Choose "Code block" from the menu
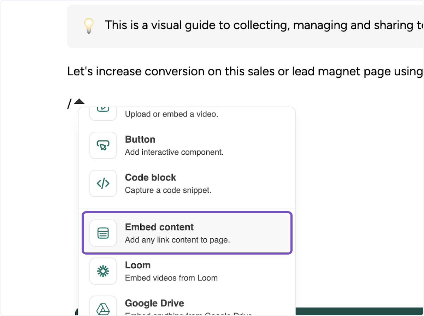This screenshot has height=316, width=424. click(x=151, y=177)
